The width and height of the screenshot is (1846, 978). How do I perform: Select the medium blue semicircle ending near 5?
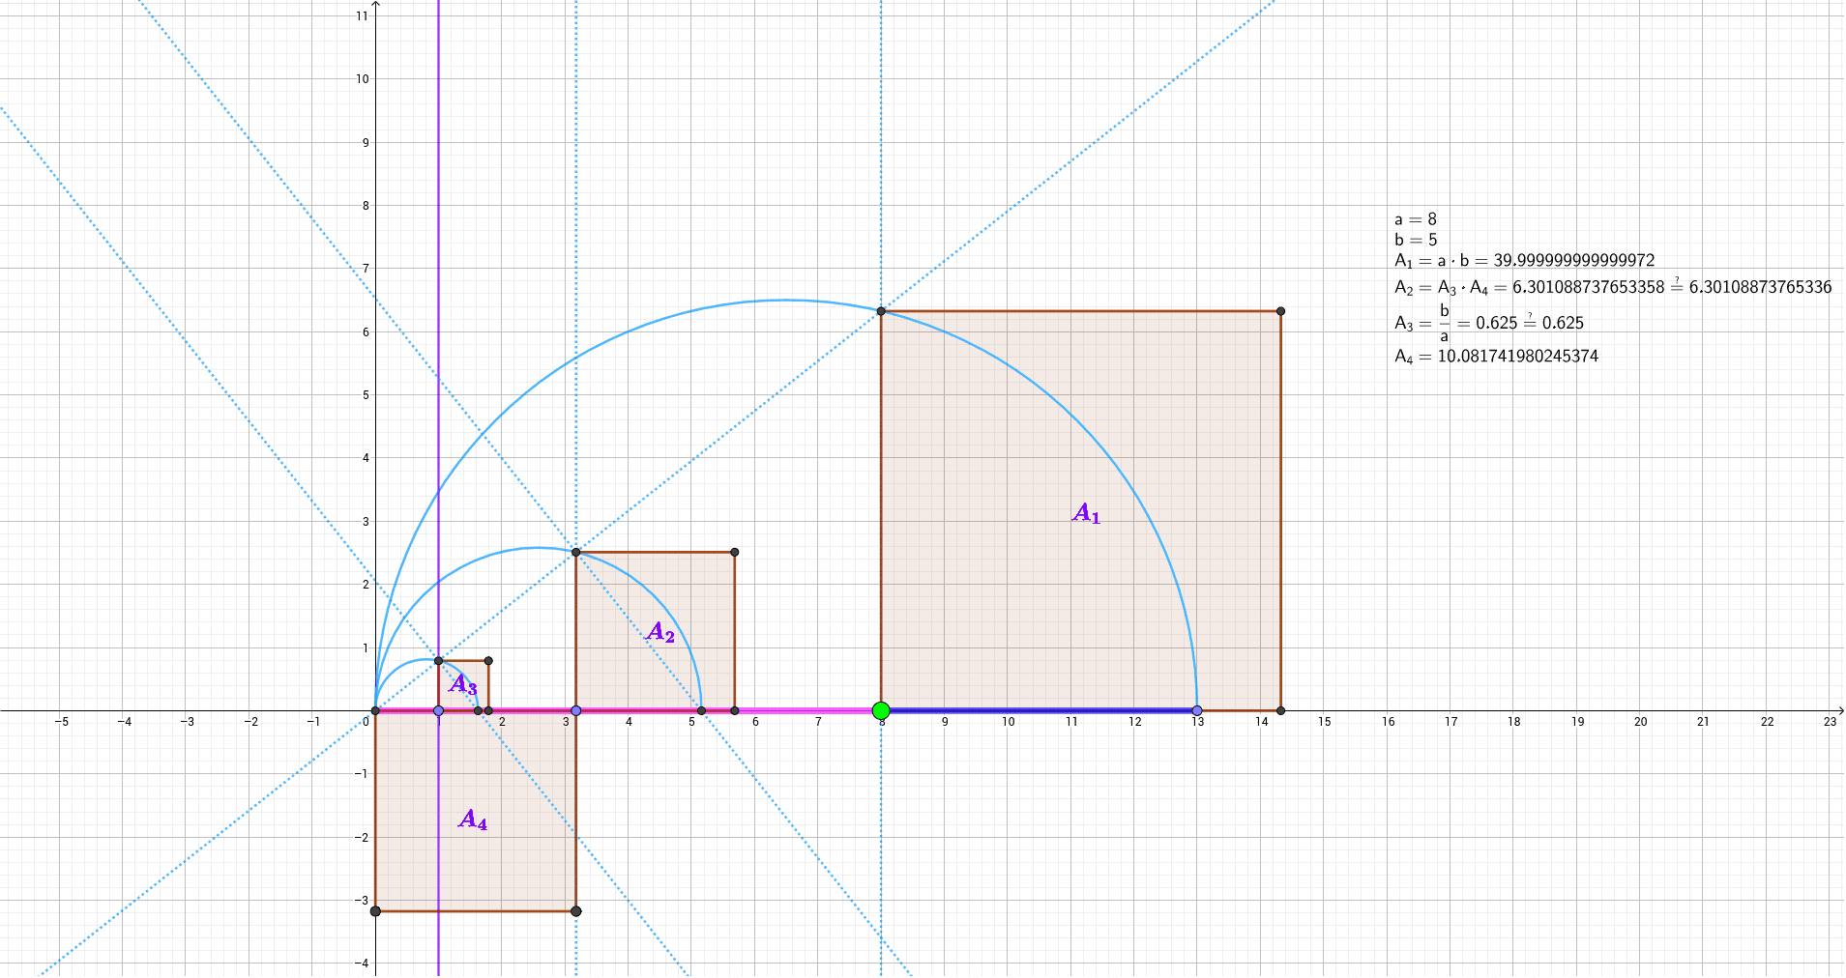click(x=539, y=549)
